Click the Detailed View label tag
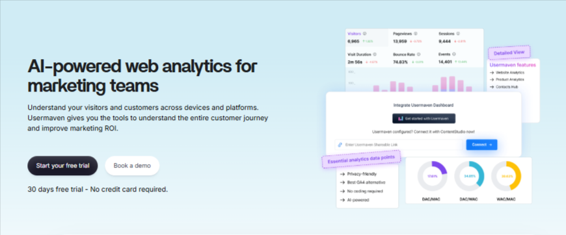 point(509,53)
